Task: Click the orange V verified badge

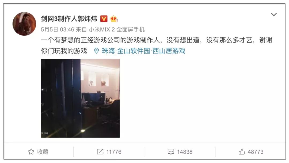Action: (104, 19)
